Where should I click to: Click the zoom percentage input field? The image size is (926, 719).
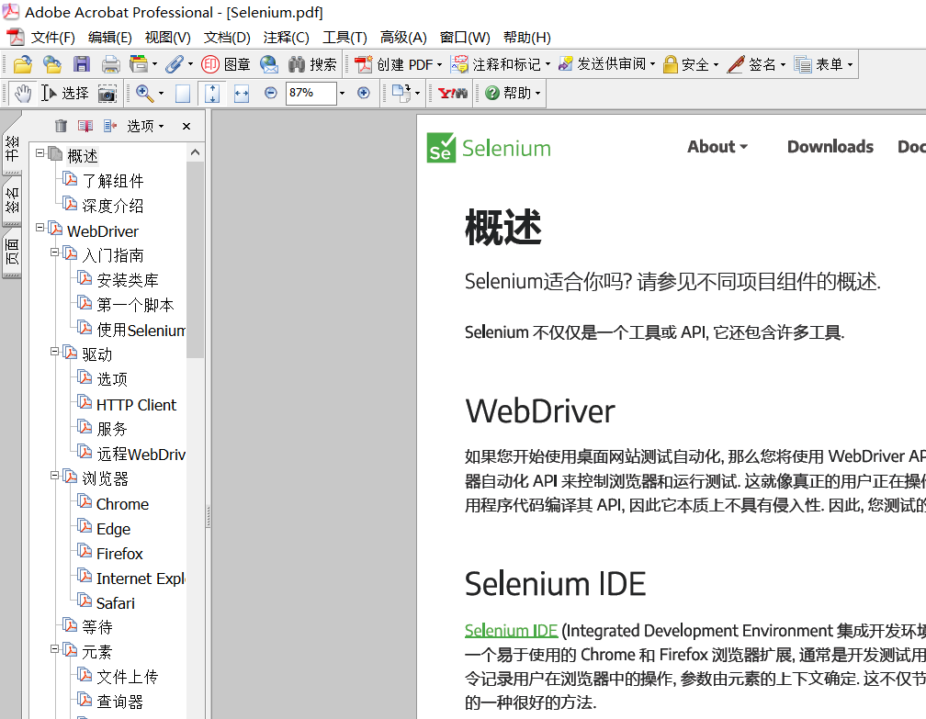(x=311, y=94)
